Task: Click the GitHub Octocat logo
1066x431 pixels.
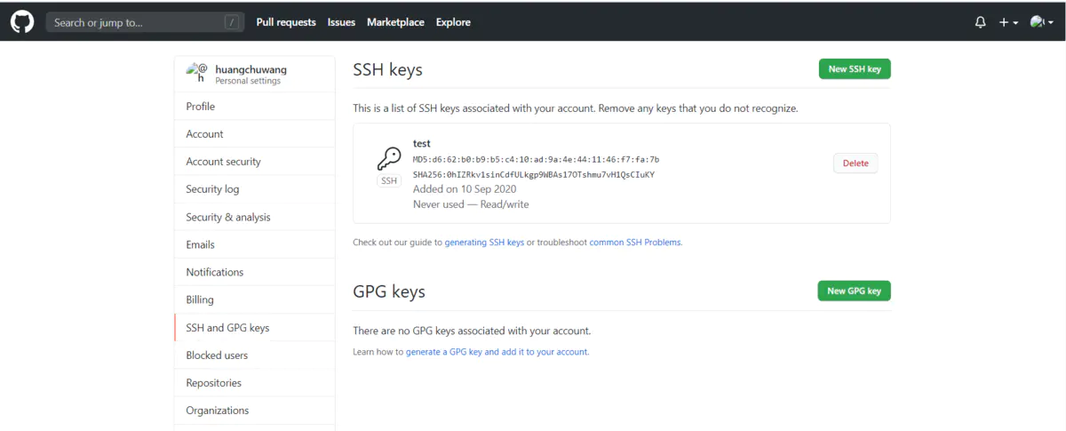Action: click(22, 22)
